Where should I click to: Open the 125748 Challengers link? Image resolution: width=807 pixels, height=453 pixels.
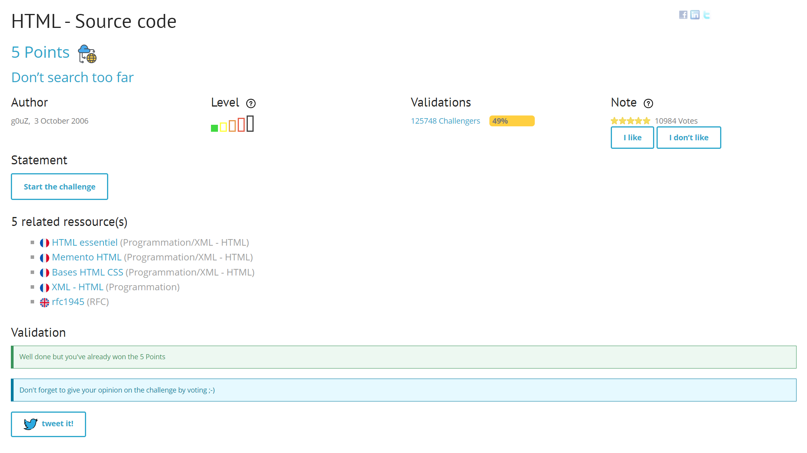click(445, 121)
